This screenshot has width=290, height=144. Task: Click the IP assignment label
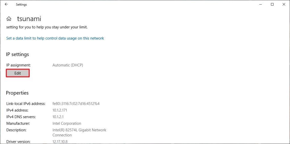18,65
